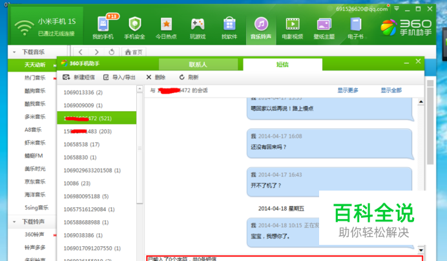The width and height of the screenshot is (447, 261).
Task: Select 蜻蜓FM in sidebar
Action: coord(34,156)
